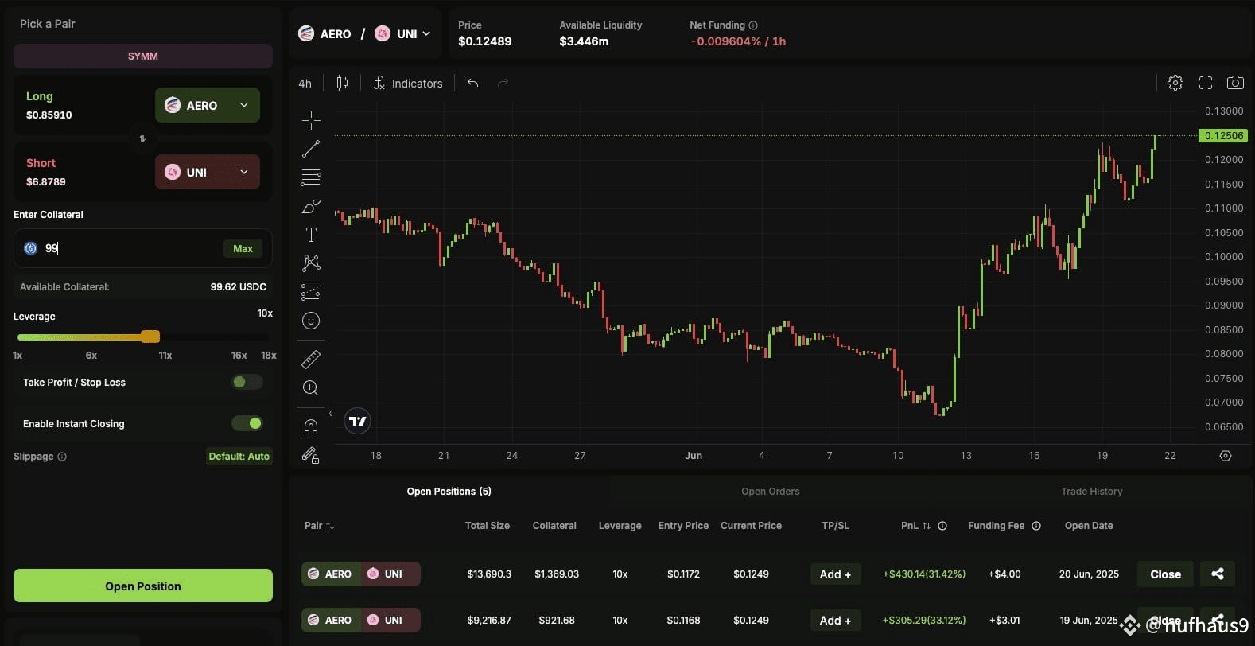
Task: Click the Funding Fee info icon
Action: [x=1036, y=526]
